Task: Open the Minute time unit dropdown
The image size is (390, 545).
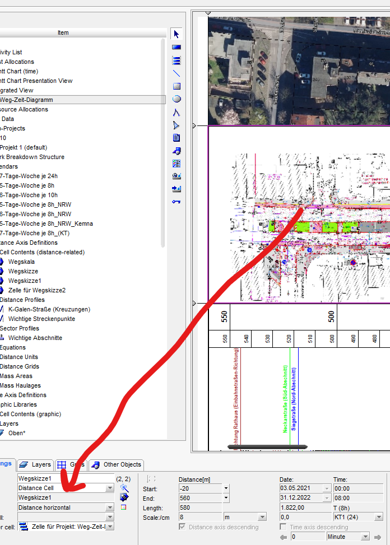Action: (x=365, y=537)
